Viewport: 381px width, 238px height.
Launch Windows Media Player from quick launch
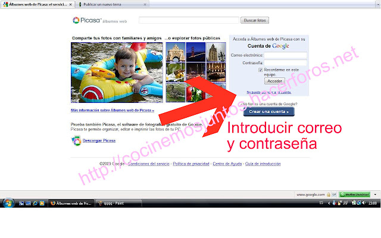42,203
